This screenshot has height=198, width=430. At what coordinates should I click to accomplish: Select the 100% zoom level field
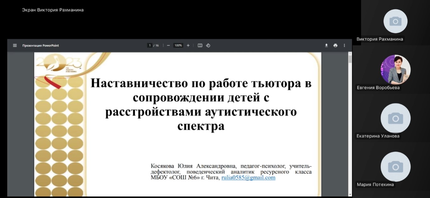coord(178,45)
